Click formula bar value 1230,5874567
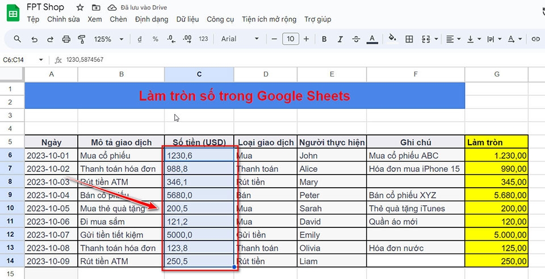545x279 pixels. click(x=85, y=60)
